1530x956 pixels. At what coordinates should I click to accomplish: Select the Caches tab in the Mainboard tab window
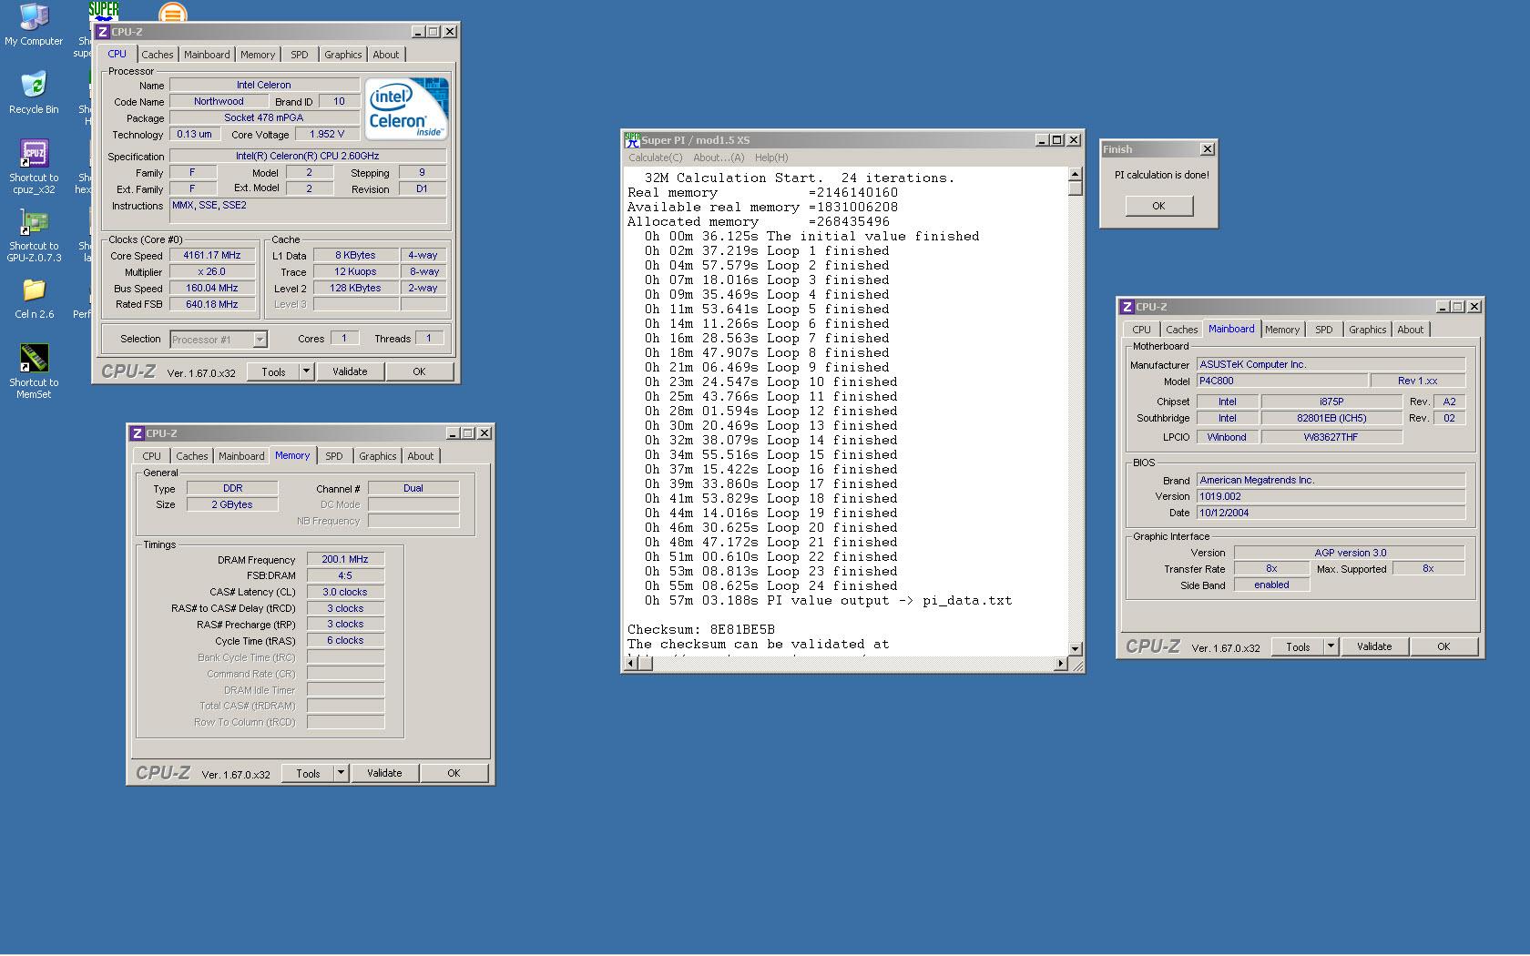1181,330
